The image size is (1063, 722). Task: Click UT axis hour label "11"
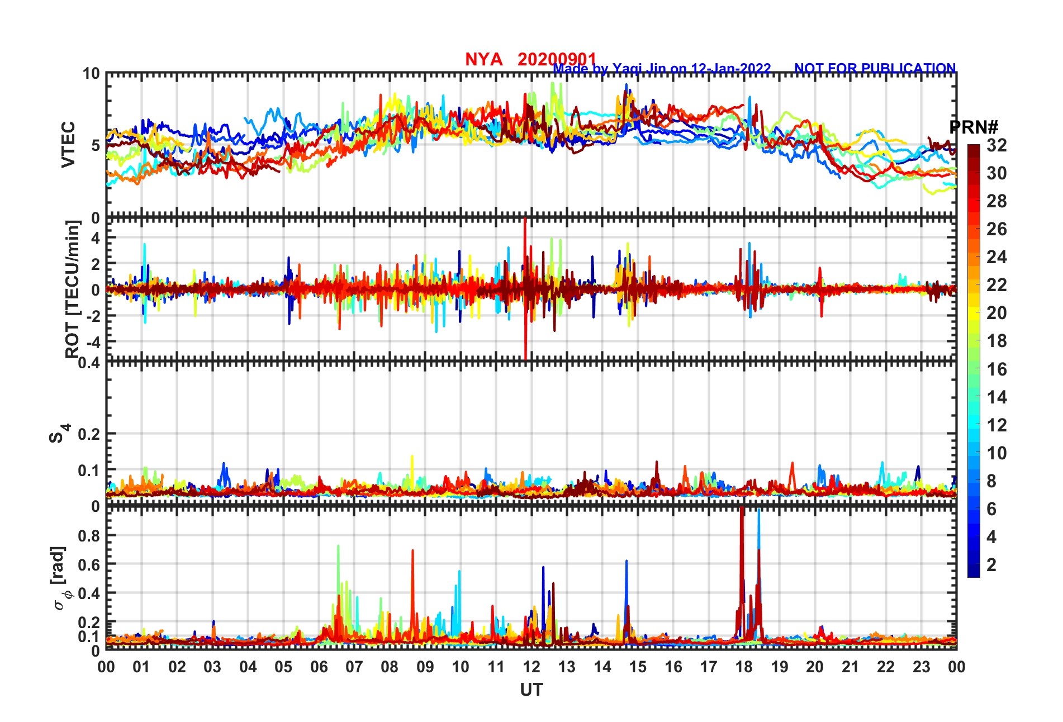coord(496,667)
